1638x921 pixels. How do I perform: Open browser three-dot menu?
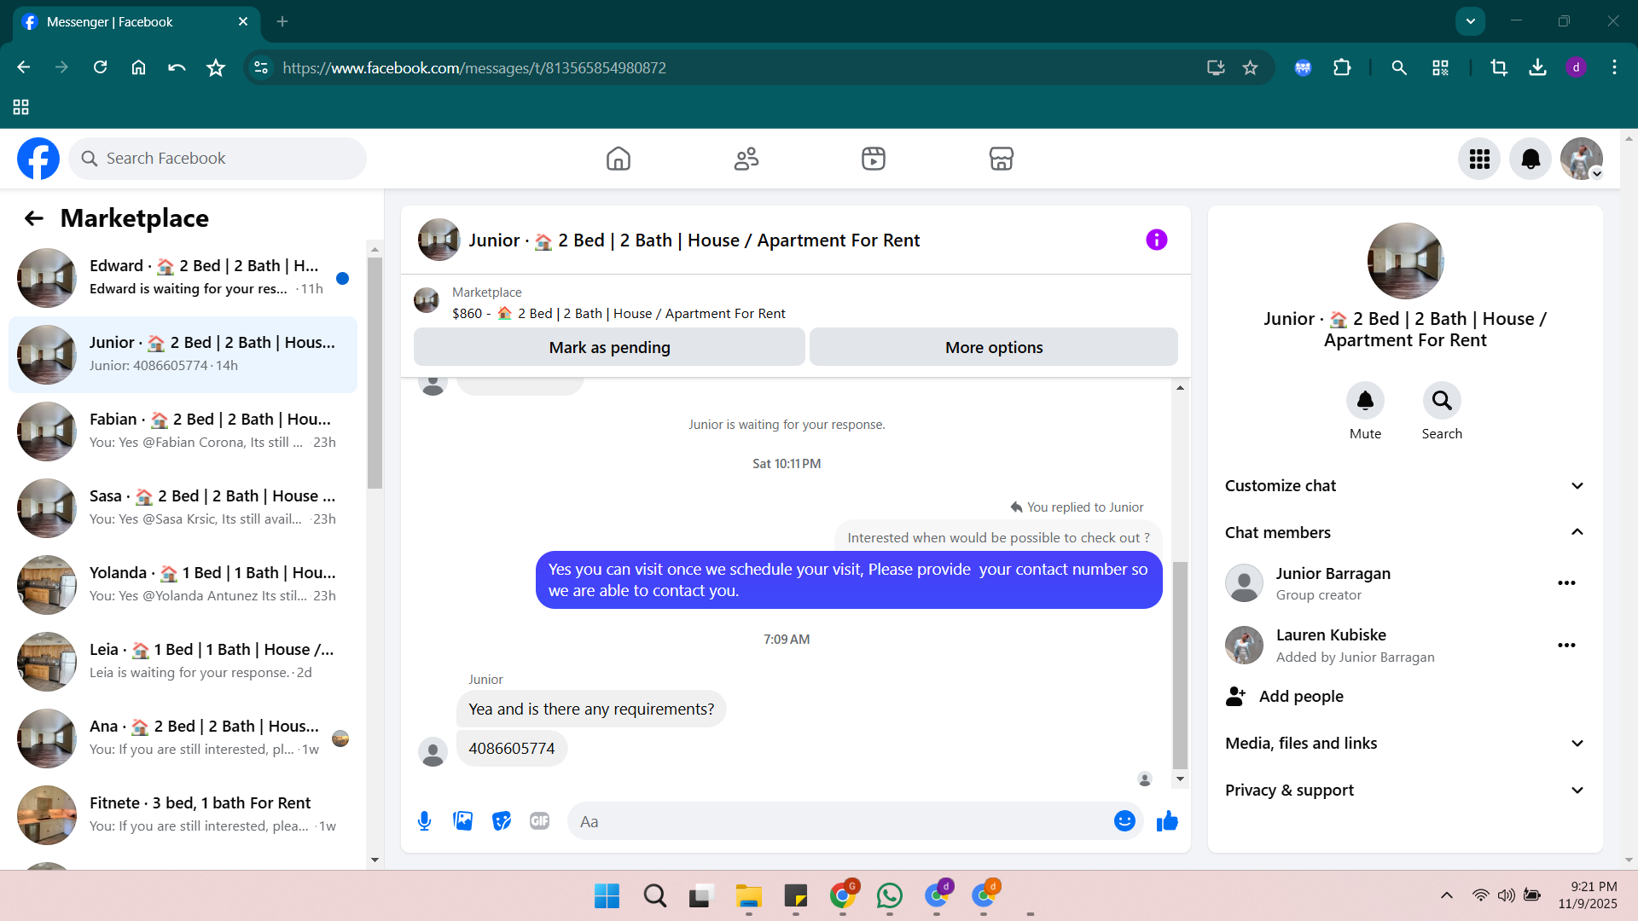click(x=1614, y=67)
